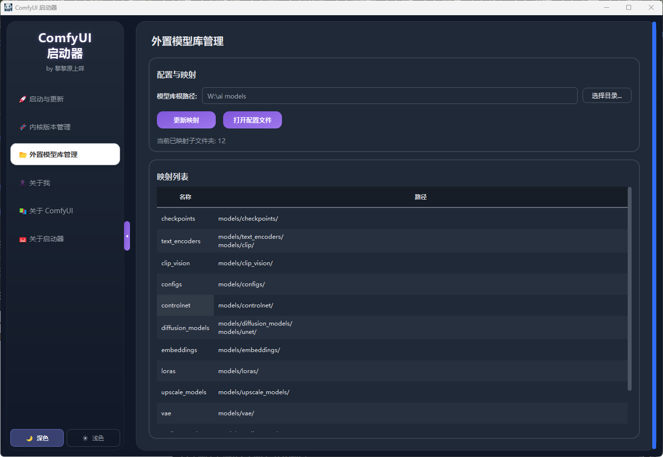Screen dimensions: 663x457
Task: Click the blue page scrollbar
Action: point(654,235)
